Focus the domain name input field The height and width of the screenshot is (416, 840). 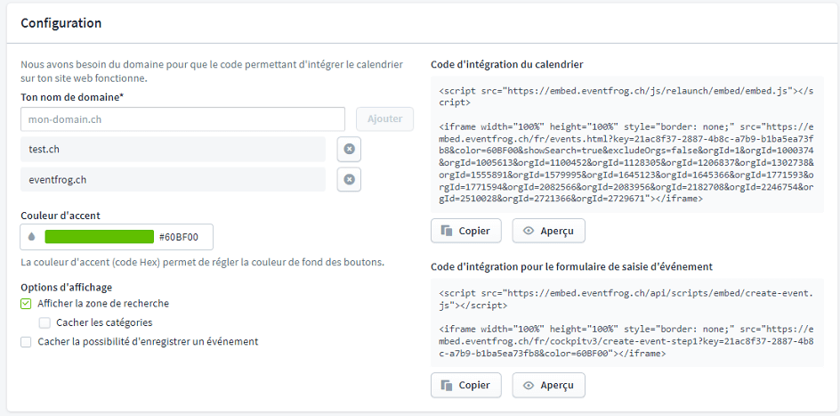182,118
